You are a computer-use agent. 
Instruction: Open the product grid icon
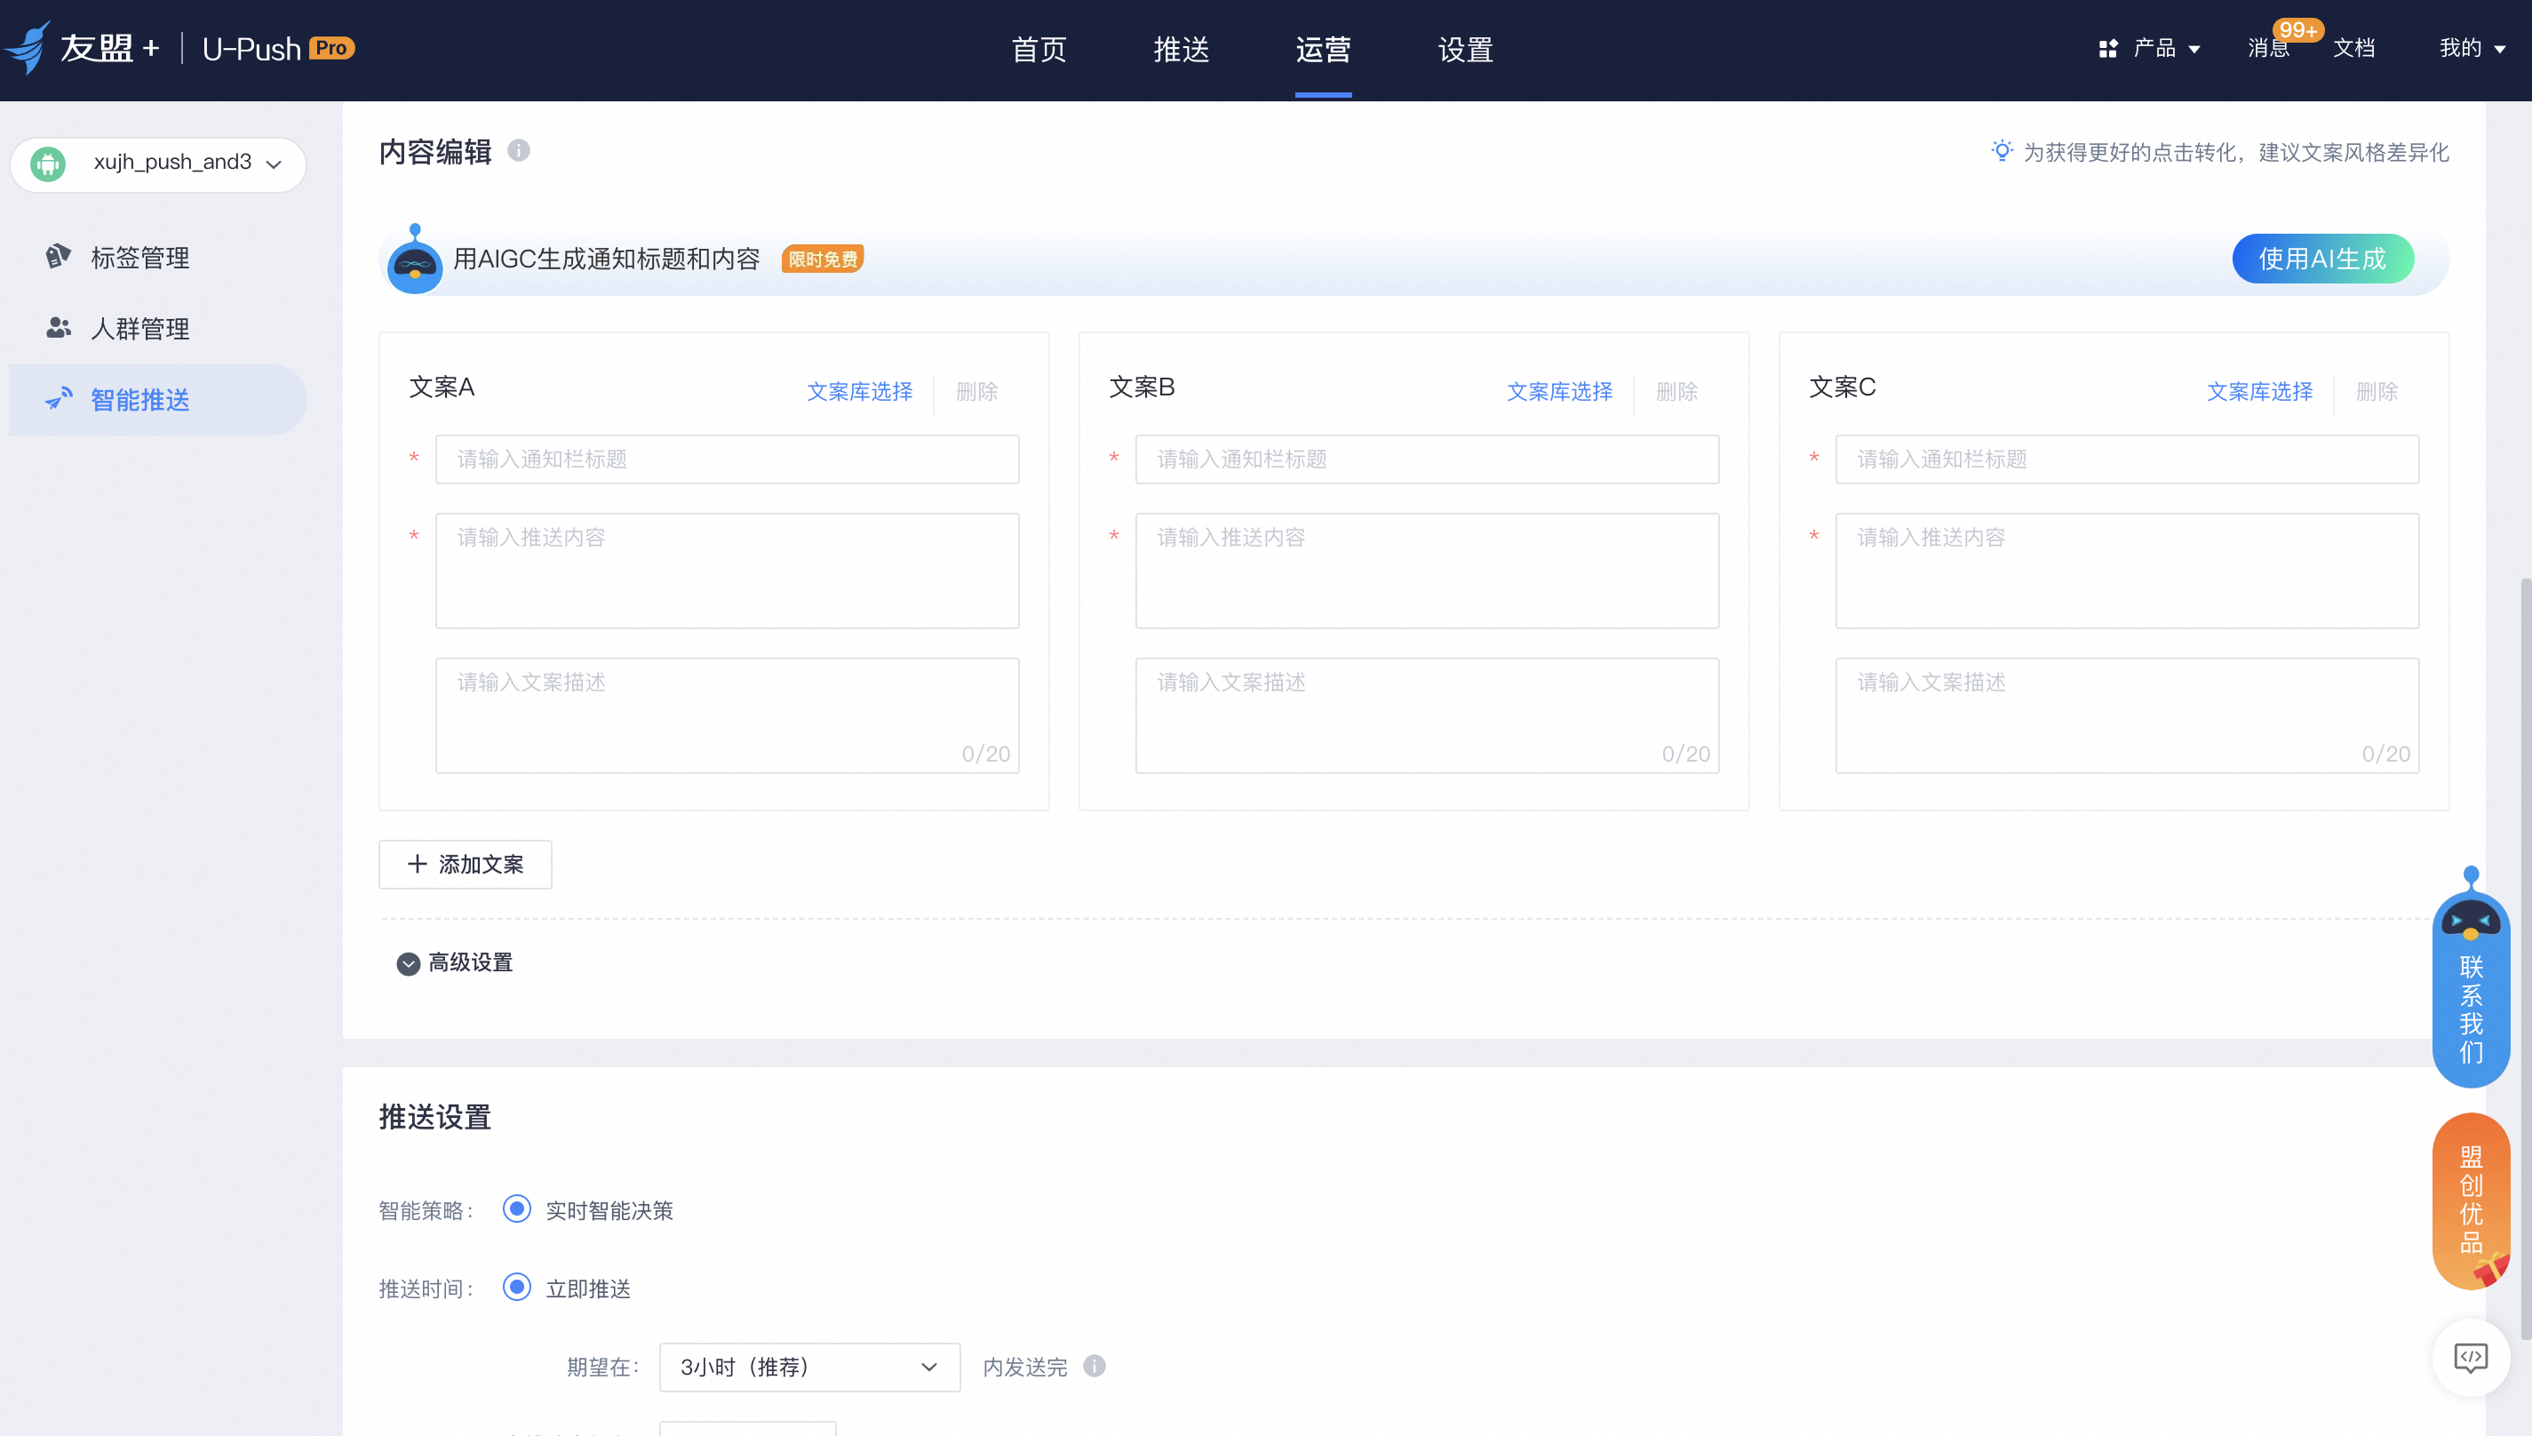tap(2108, 48)
